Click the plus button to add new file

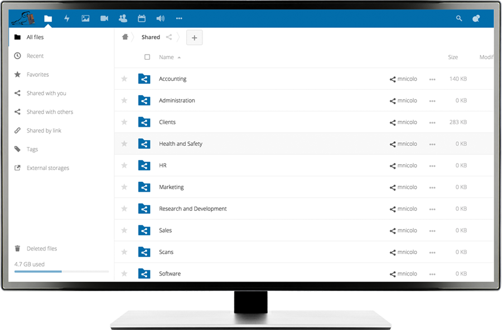pyautogui.click(x=194, y=37)
